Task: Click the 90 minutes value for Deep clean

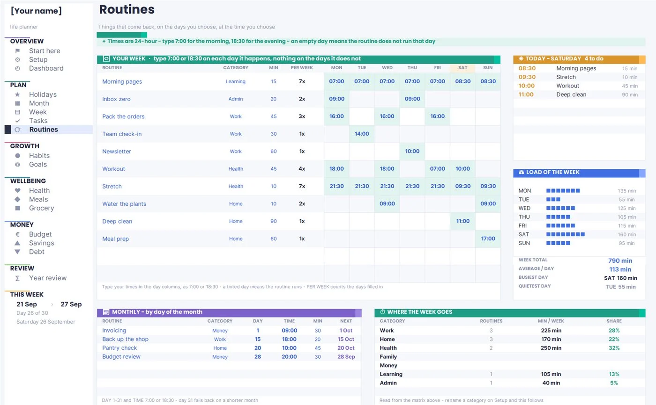Action: 274,221
